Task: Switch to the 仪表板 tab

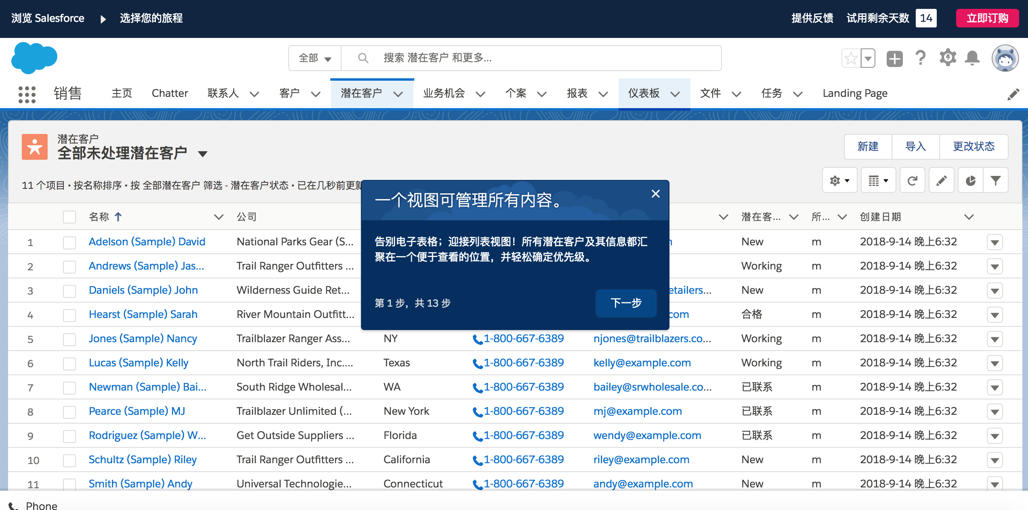Action: [644, 93]
